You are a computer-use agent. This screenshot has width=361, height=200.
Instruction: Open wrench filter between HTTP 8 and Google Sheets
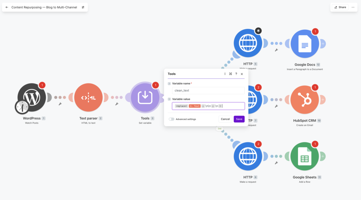pos(276,163)
